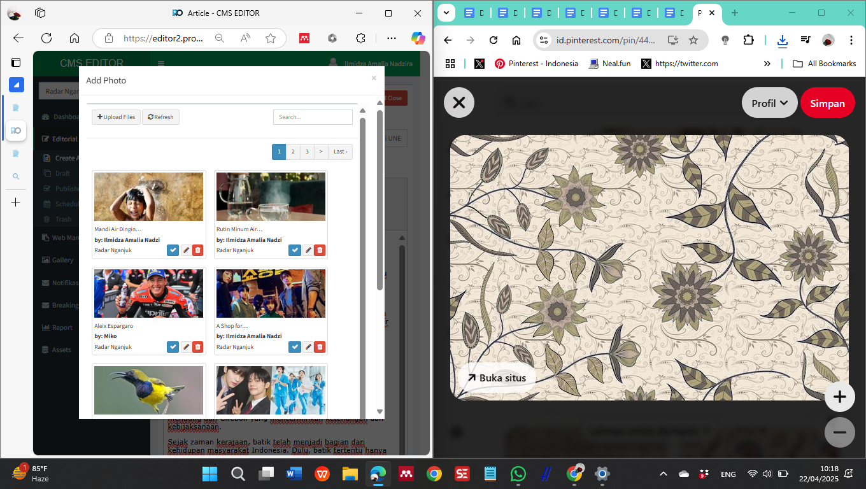Bookmark the Pinterest page with star
The image size is (866, 489).
pyautogui.click(x=693, y=40)
